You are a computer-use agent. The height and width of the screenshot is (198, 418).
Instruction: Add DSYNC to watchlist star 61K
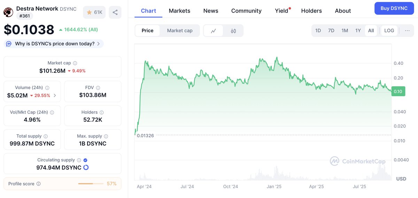(94, 12)
